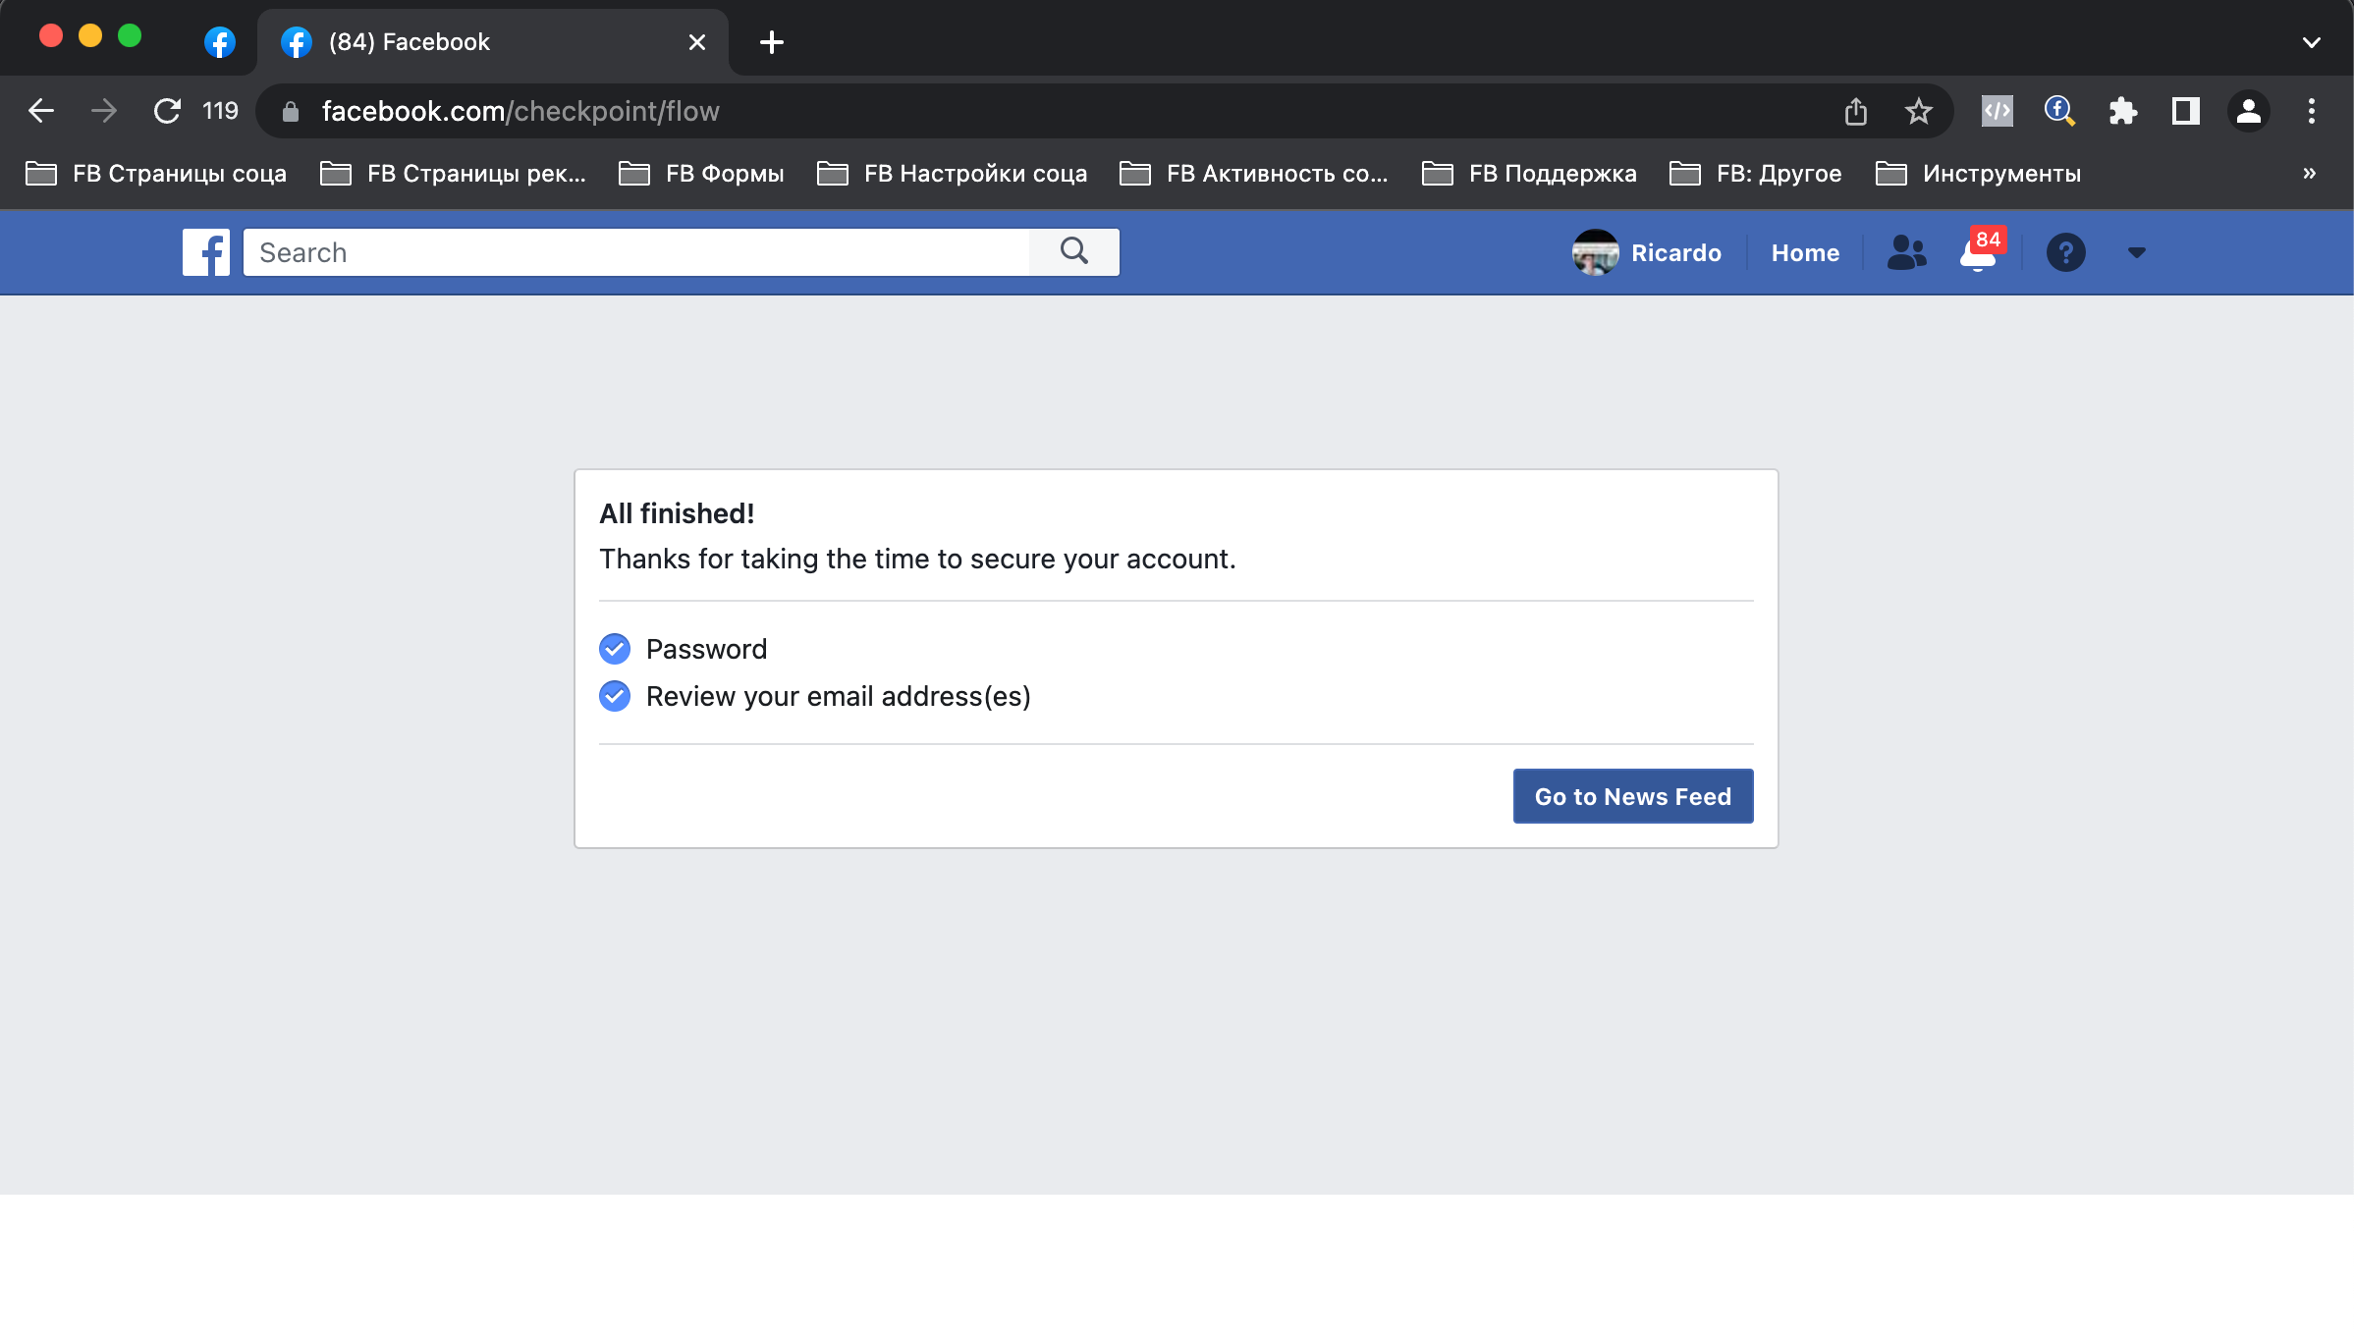
Task: Open FB Страницы рек... bookmark folder
Action: point(453,174)
